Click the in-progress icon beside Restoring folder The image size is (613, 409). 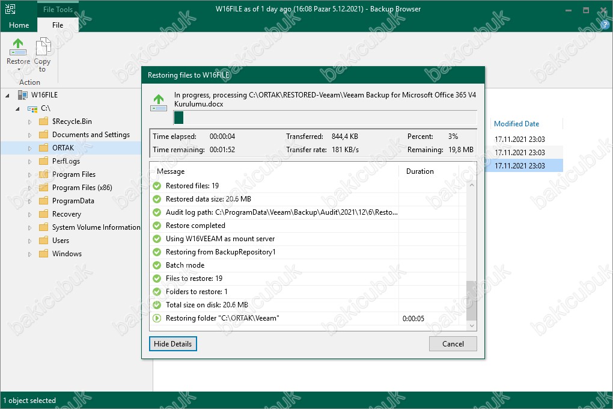[x=157, y=318]
